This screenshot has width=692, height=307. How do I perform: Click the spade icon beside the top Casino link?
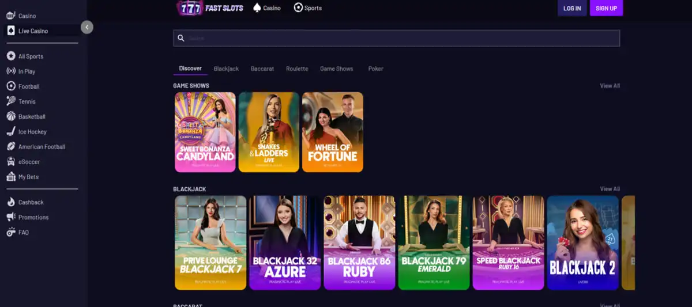coord(257,7)
